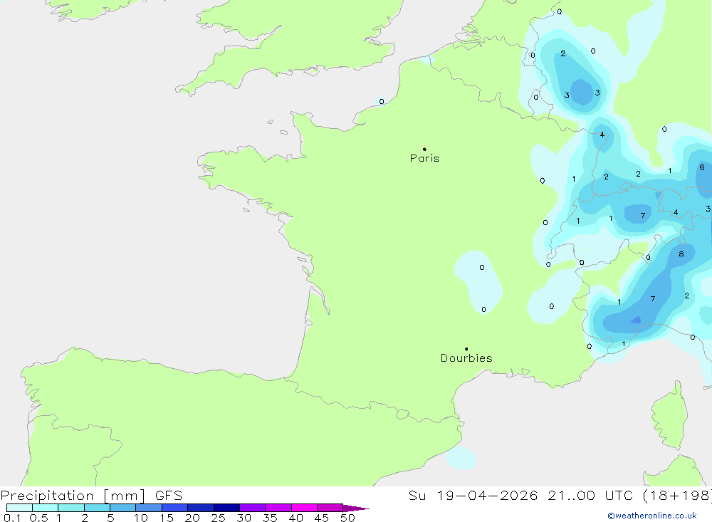
Task: Click the 'Precipitation [mm]' title text
Action: 73,496
